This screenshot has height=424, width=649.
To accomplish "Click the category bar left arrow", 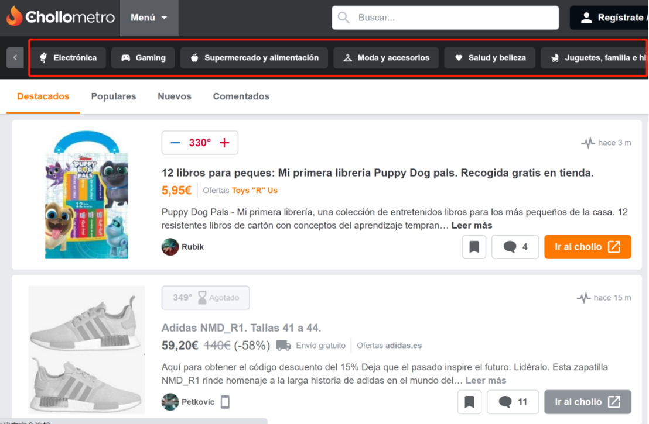I will coord(15,58).
